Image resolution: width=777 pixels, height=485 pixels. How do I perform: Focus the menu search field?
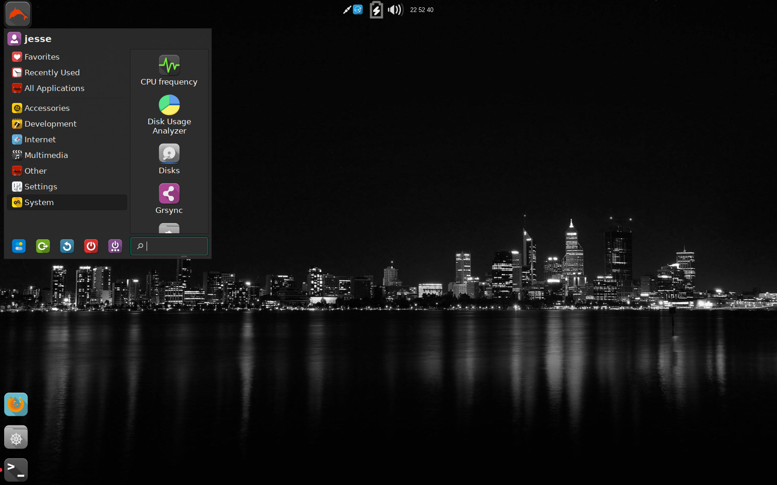tap(169, 246)
